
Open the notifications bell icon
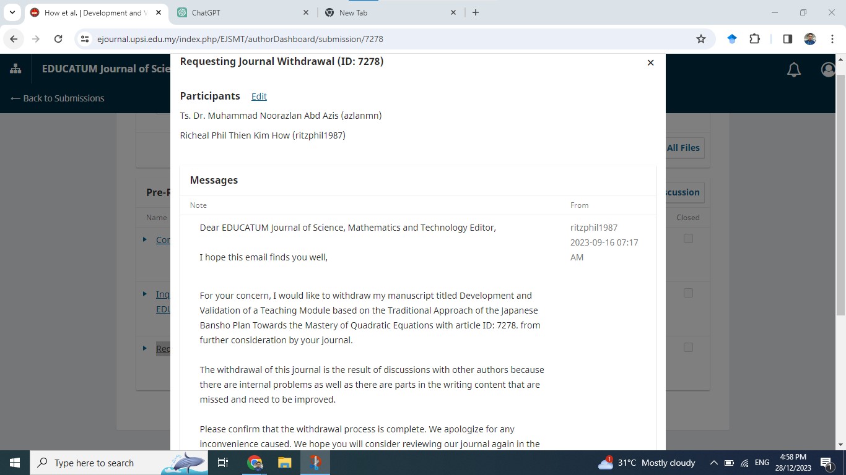[793, 70]
